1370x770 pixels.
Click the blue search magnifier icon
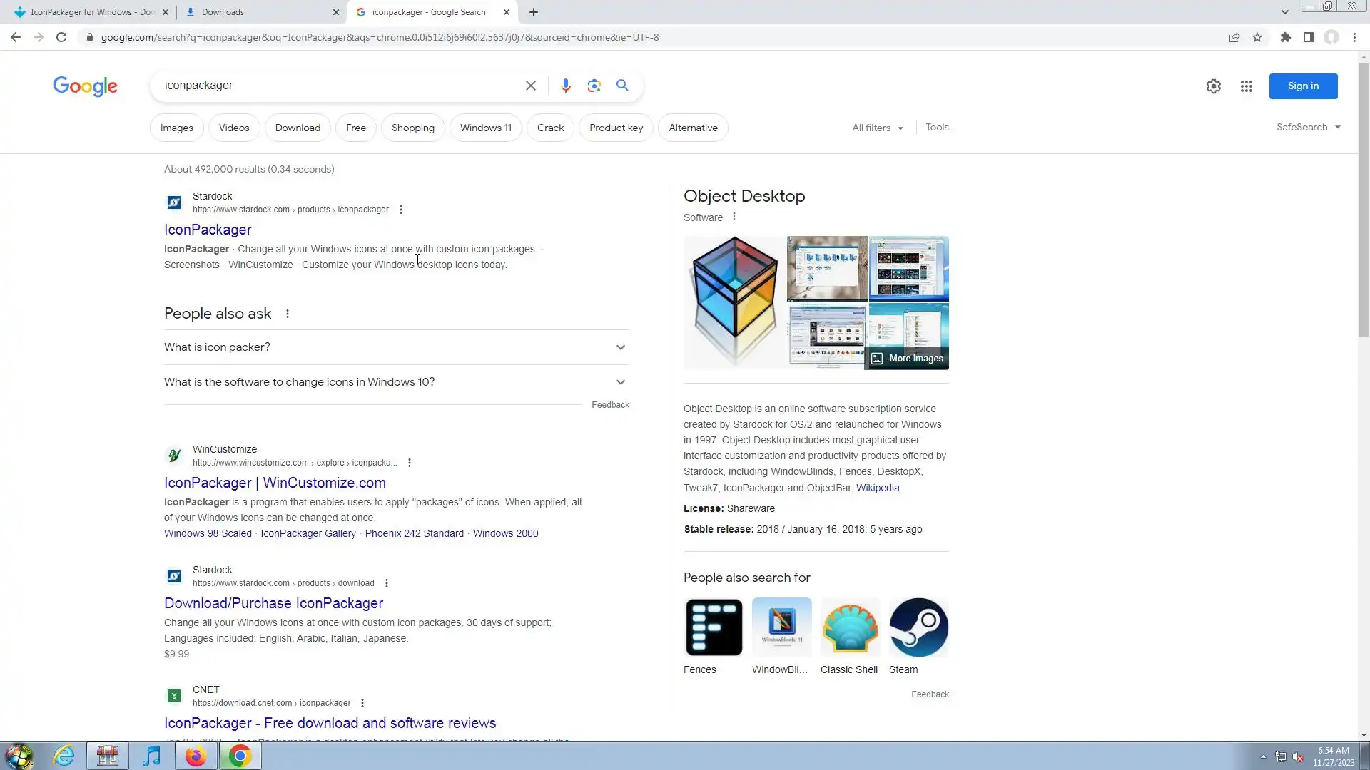coord(622,86)
